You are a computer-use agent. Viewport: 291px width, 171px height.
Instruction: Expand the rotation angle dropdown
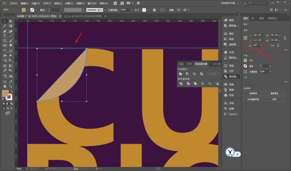click(x=261, y=45)
